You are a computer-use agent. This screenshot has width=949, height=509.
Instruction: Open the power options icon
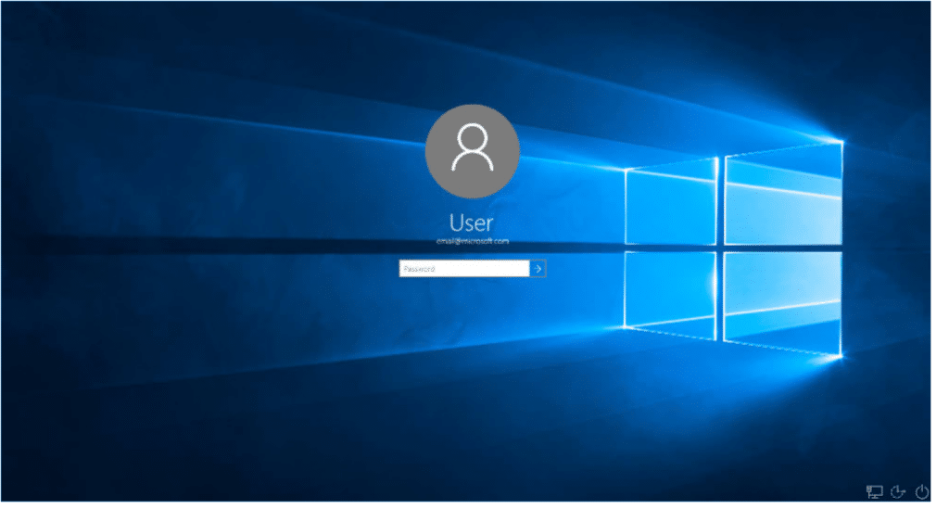(921, 491)
